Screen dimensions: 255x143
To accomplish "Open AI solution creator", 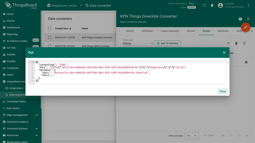I will (x=20, y=41).
